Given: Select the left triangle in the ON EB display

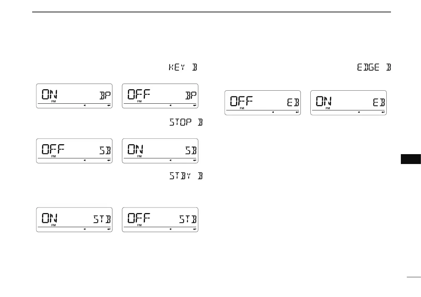Looking at the screenshot, I should [358, 112].
